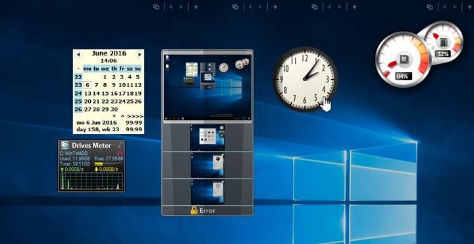Screen dimensions: 474x244
Task: Click the analog clock gadget face
Action: (x=305, y=78)
